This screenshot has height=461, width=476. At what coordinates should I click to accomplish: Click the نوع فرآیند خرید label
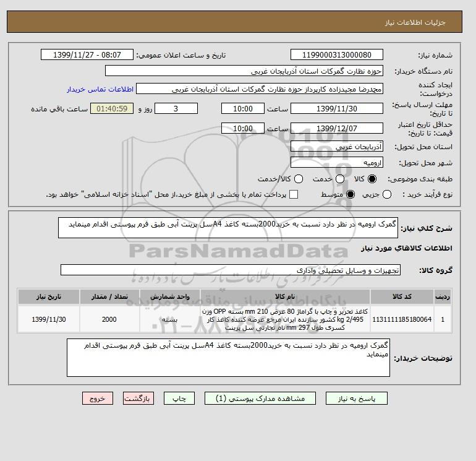pos(427,194)
